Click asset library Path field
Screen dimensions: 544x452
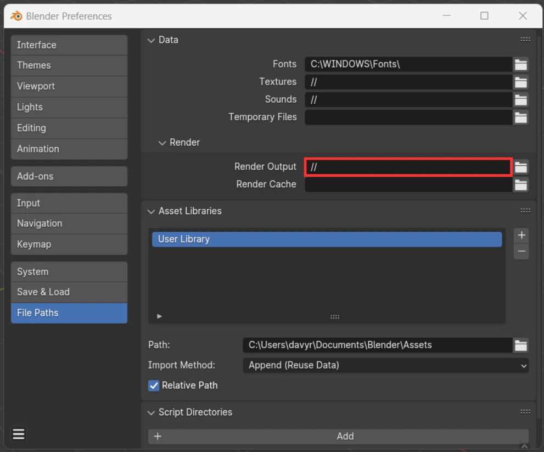(x=378, y=345)
